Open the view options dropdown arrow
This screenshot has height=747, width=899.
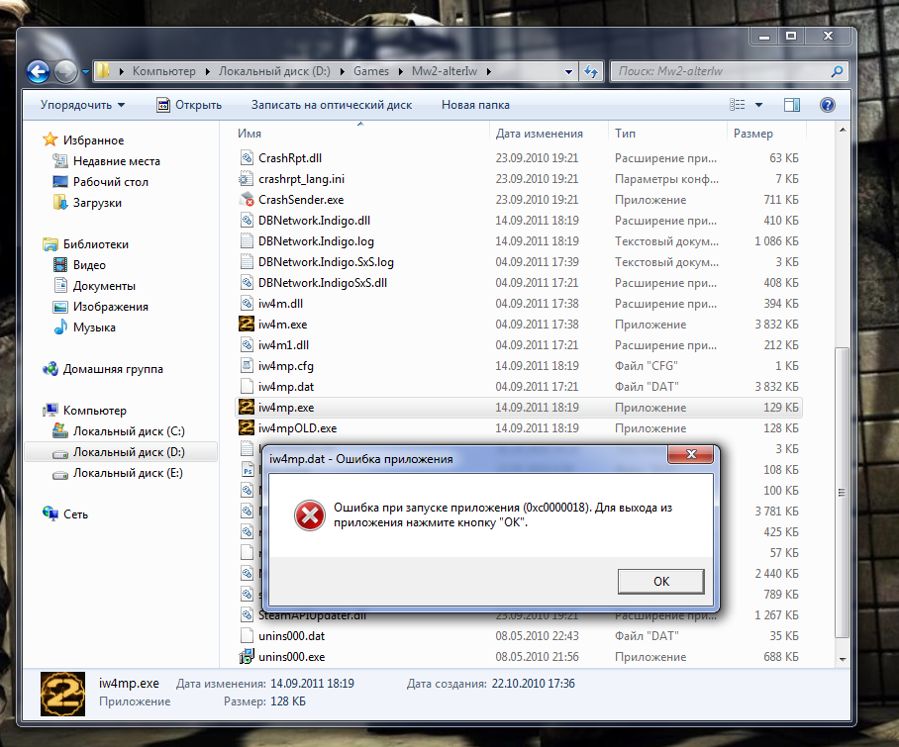pyautogui.click(x=758, y=105)
